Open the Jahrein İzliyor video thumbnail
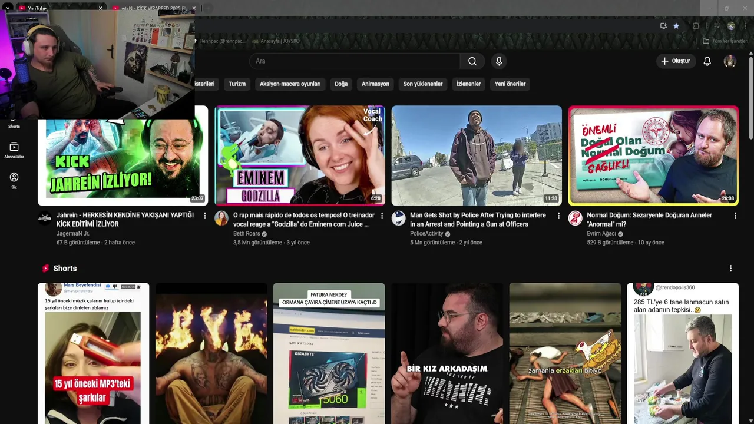The height and width of the screenshot is (424, 754). pos(123,162)
